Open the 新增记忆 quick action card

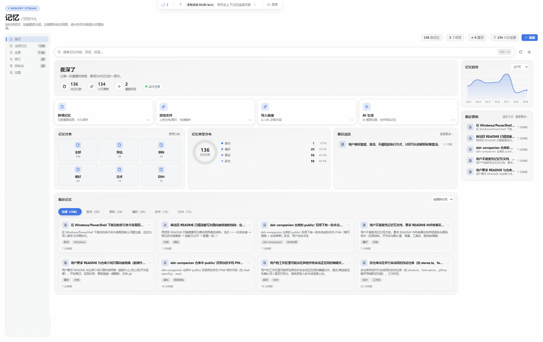coord(104,112)
